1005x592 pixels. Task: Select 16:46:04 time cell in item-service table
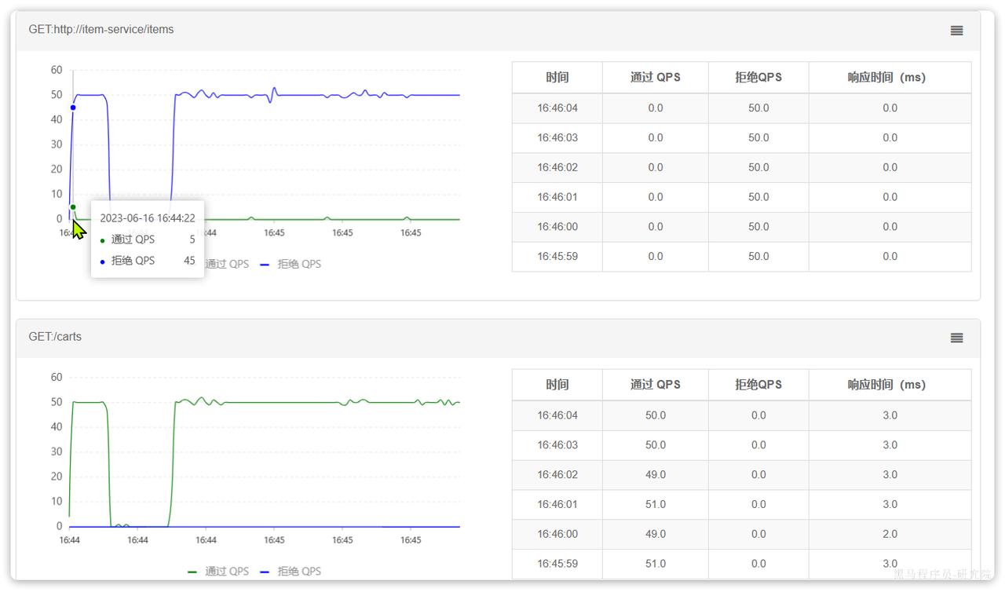(x=557, y=108)
